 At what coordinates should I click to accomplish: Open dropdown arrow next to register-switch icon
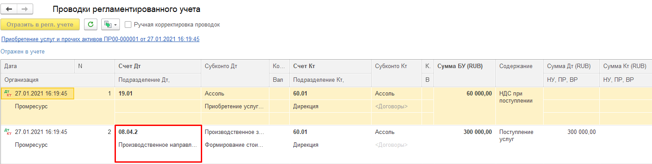116,25
